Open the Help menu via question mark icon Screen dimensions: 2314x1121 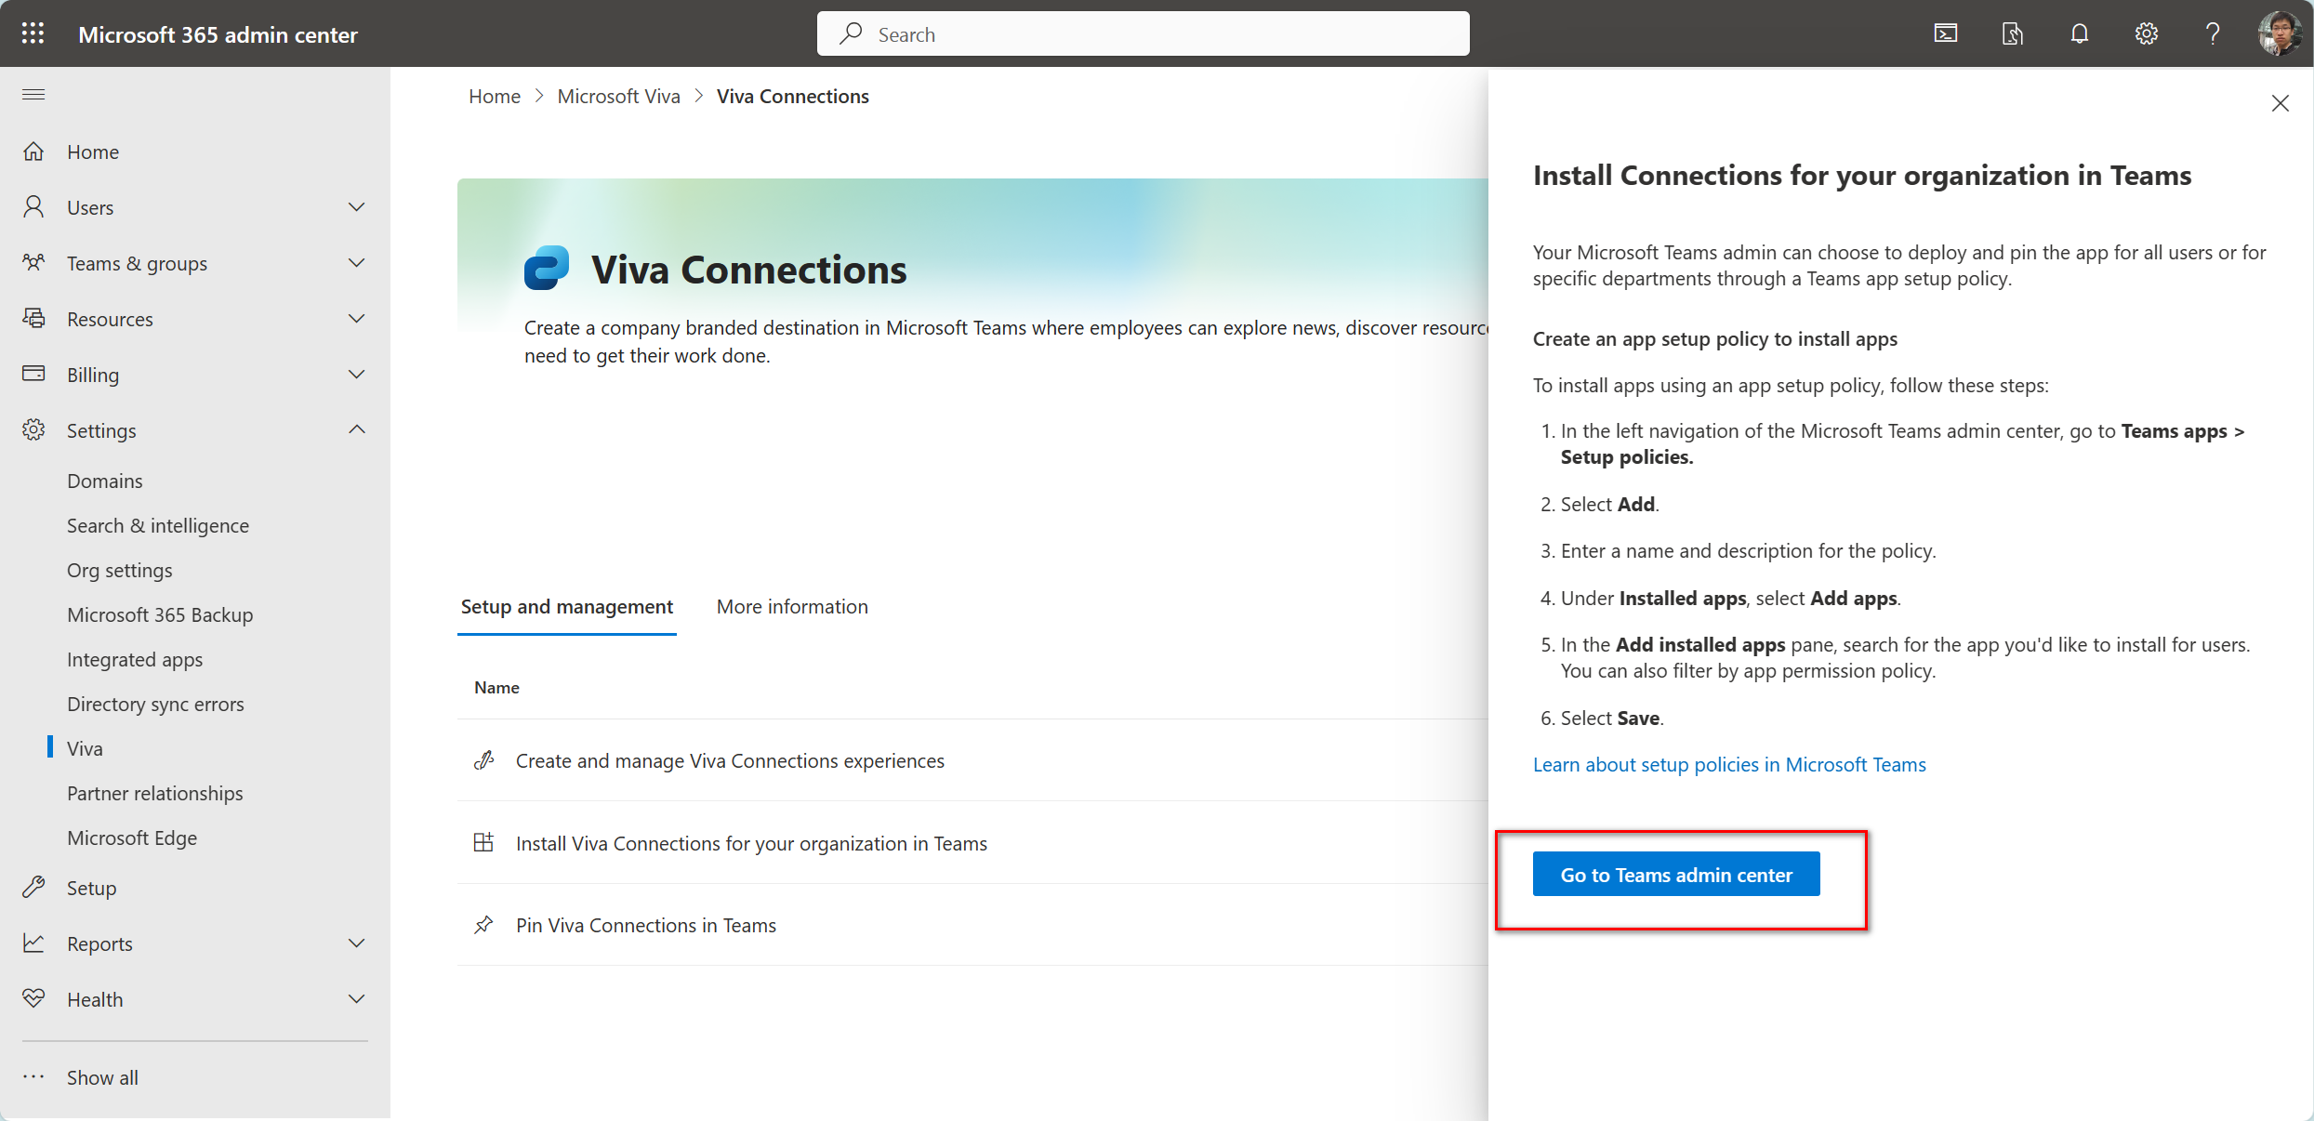point(2214,33)
